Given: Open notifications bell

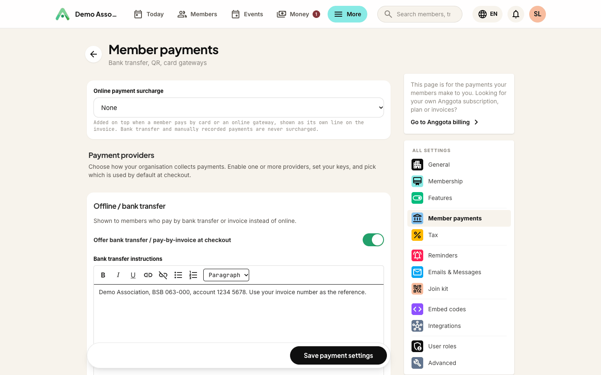Looking at the screenshot, I should click(516, 14).
